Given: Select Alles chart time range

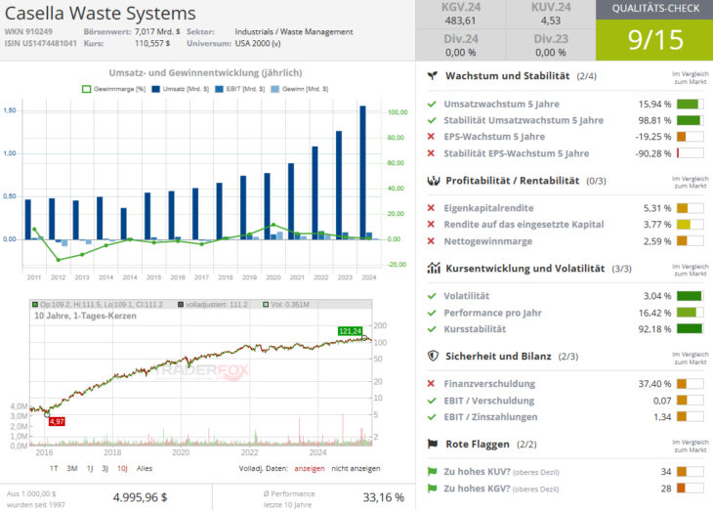Looking at the screenshot, I should 145,468.
